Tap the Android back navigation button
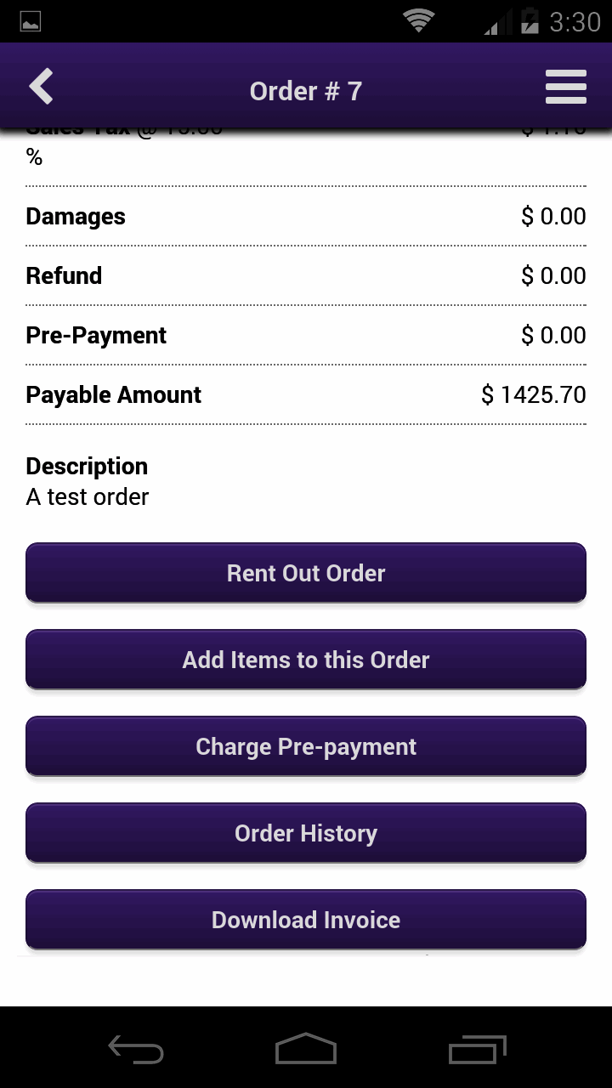 click(136, 1049)
